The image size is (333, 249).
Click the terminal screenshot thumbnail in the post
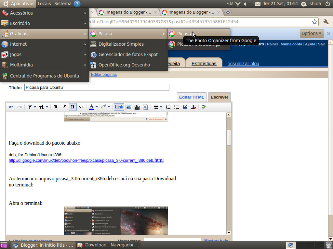[116, 221]
